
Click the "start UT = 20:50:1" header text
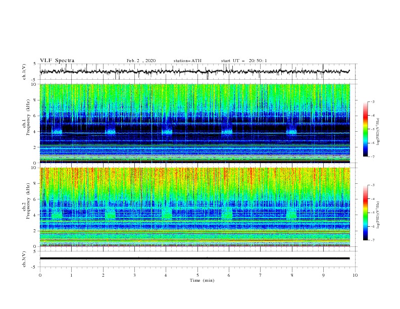click(x=244, y=61)
